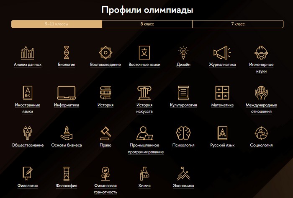Click the Филология notebook pen icon
The height and width of the screenshot is (198, 293).
tap(28, 174)
